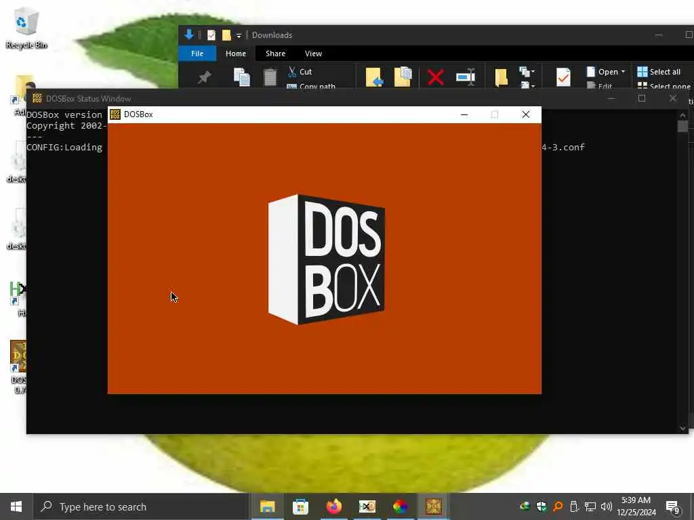The image size is (694, 520).
Task: Click the Copy icon in Downloads ribbon
Action: click(x=242, y=77)
